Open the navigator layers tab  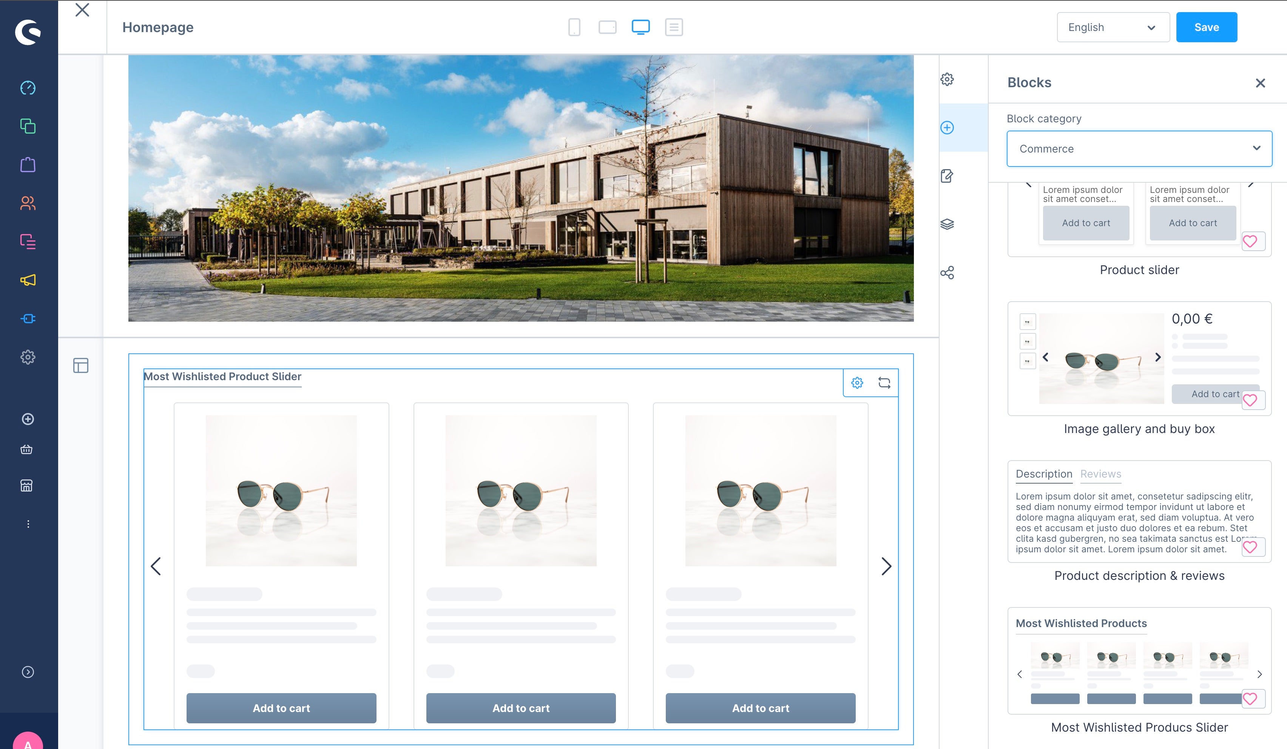tap(947, 224)
